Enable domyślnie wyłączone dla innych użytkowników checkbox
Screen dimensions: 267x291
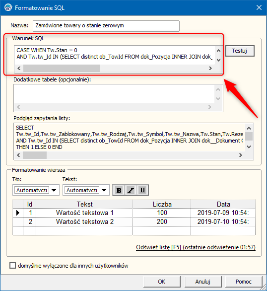pos(12,265)
